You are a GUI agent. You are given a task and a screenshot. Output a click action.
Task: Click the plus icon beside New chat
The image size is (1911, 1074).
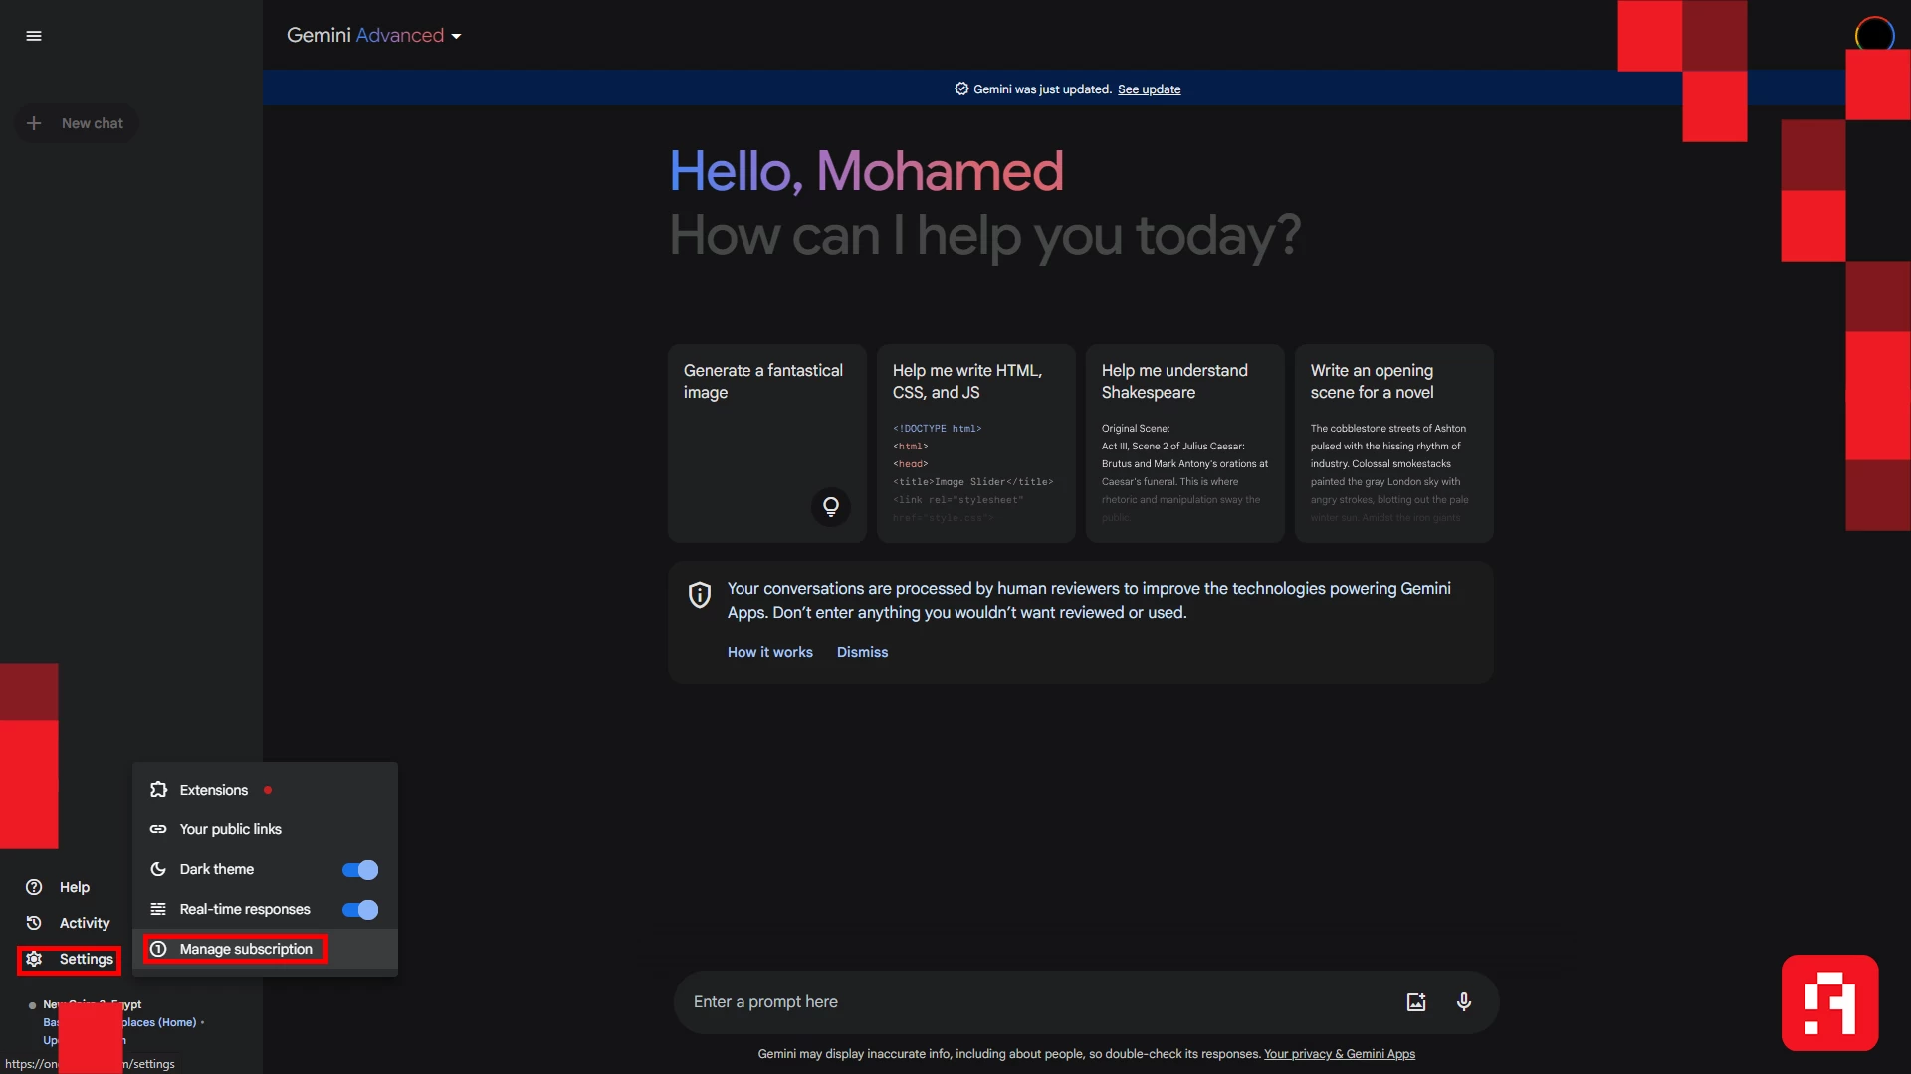point(34,123)
